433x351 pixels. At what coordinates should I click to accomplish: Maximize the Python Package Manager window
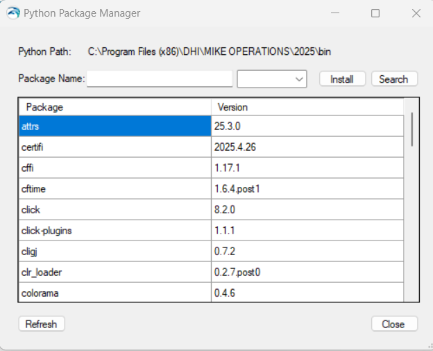pos(375,13)
